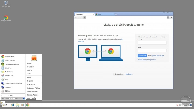The image size is (194, 109).
Task: Close the Prihlásiť sa tab
Action: coord(93,15)
